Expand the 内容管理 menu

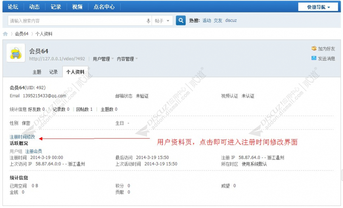[127, 59]
